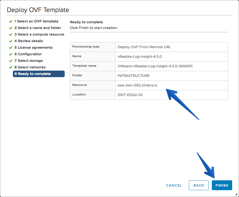Screen dimensions: 239x197
Task: Click checkmark icon beside Review details
Action: (10, 41)
